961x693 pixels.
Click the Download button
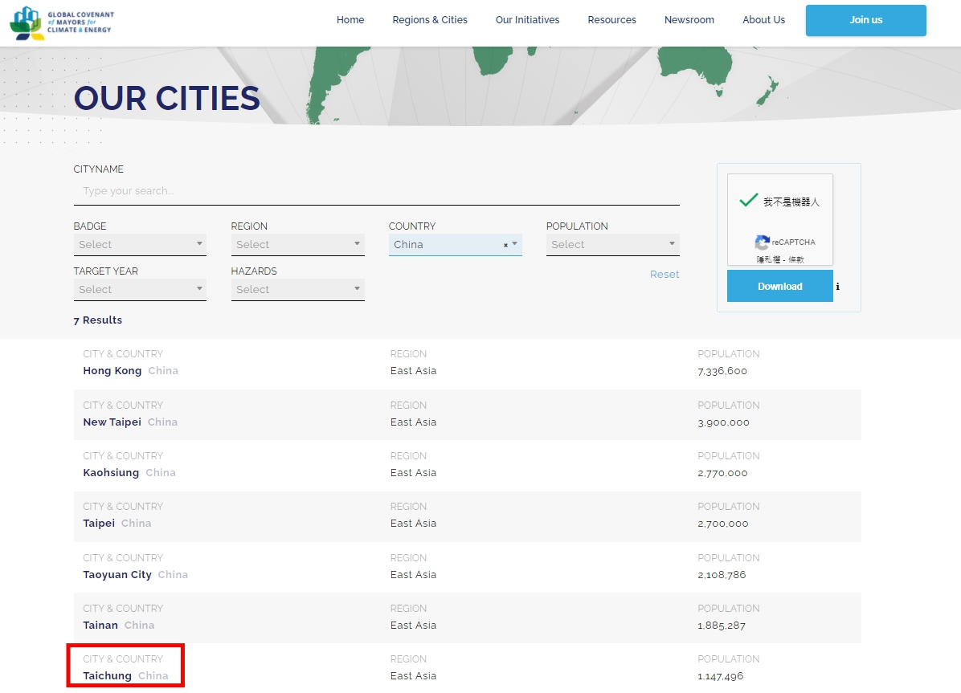tap(779, 287)
